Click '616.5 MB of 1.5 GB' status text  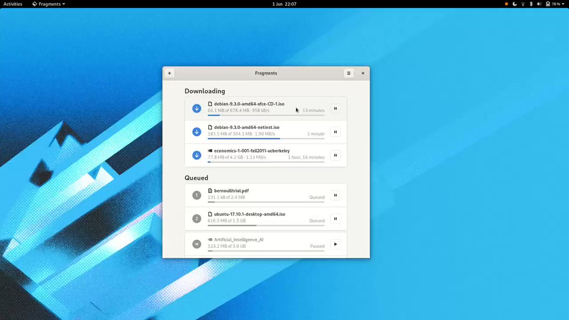pyautogui.click(x=227, y=220)
